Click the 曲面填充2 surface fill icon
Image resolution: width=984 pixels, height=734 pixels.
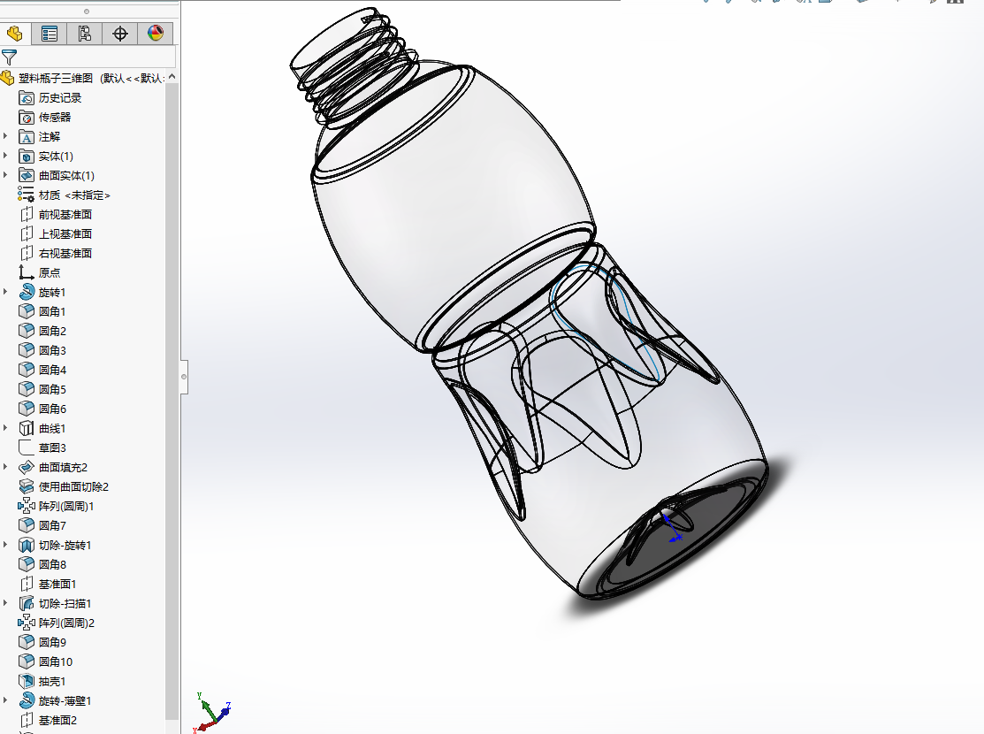[x=27, y=467]
